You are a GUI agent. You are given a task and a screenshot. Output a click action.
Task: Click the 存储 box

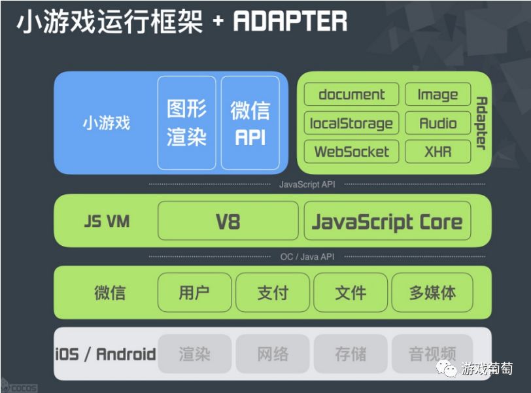click(x=351, y=354)
